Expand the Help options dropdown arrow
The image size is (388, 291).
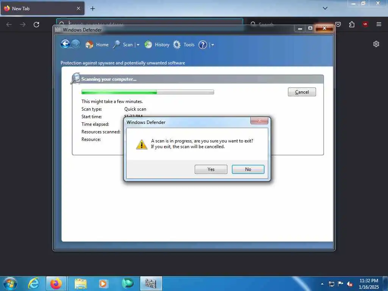(213, 45)
